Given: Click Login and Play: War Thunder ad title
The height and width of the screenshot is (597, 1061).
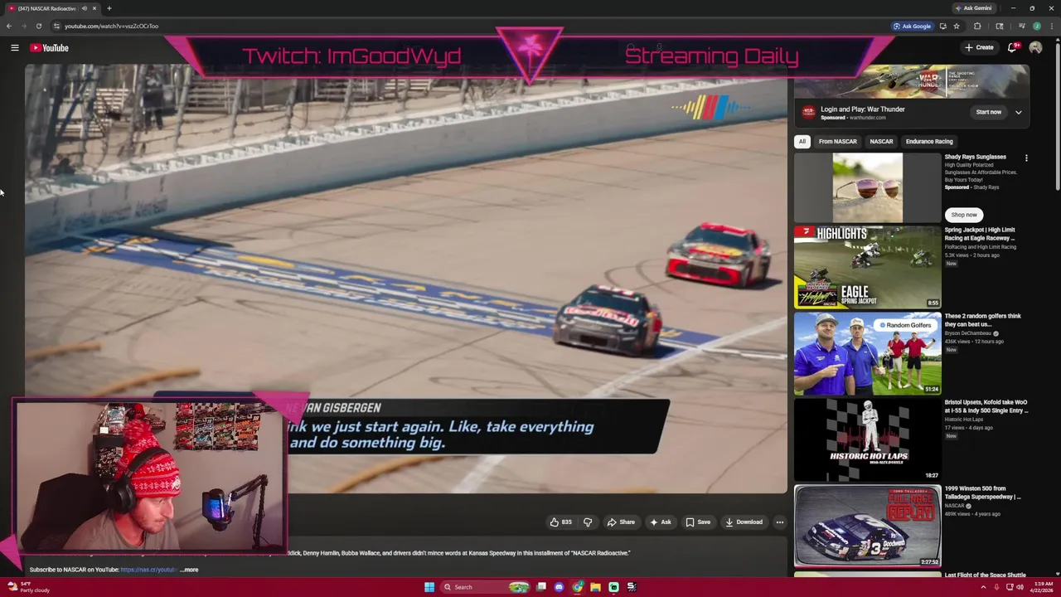Looking at the screenshot, I should 863,109.
